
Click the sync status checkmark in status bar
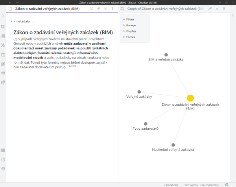click(227, 184)
